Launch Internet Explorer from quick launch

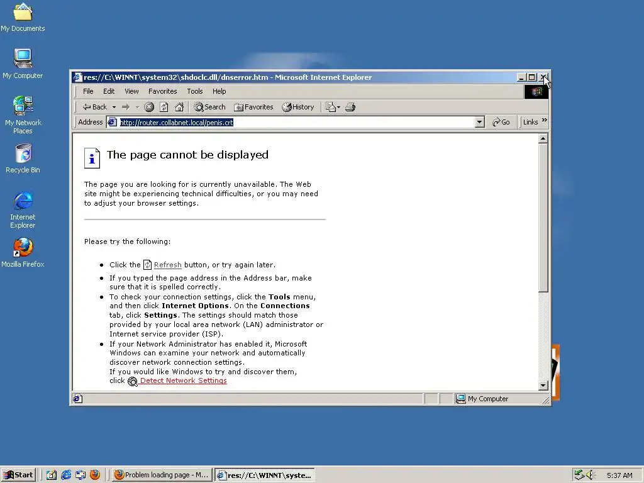(66, 475)
